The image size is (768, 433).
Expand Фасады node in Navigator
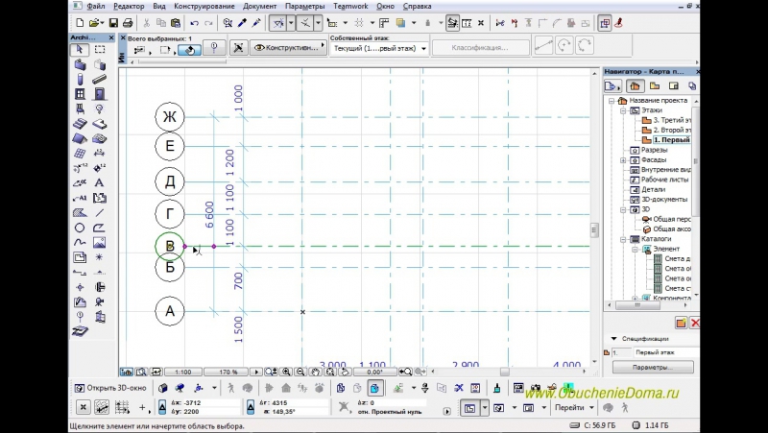click(623, 160)
